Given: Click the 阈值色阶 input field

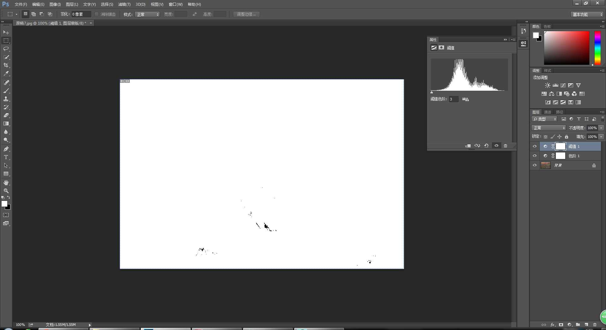Looking at the screenshot, I should point(454,99).
